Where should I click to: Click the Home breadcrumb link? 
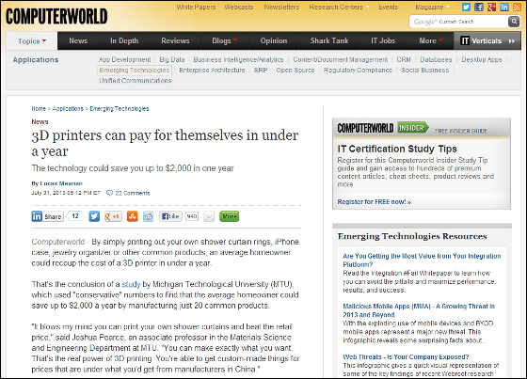pyautogui.click(x=39, y=108)
